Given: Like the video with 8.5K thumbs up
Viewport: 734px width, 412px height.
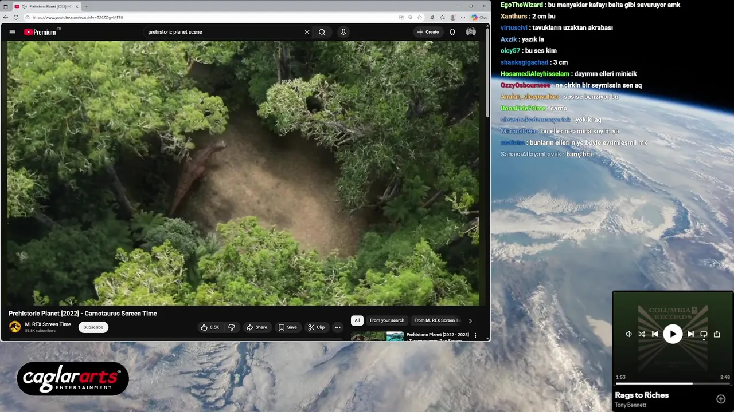Looking at the screenshot, I should click(x=210, y=327).
